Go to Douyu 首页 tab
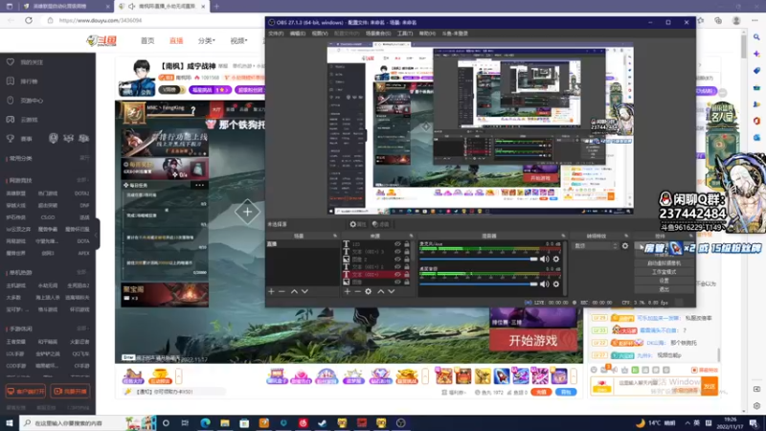This screenshot has width=766, height=431. point(147,40)
